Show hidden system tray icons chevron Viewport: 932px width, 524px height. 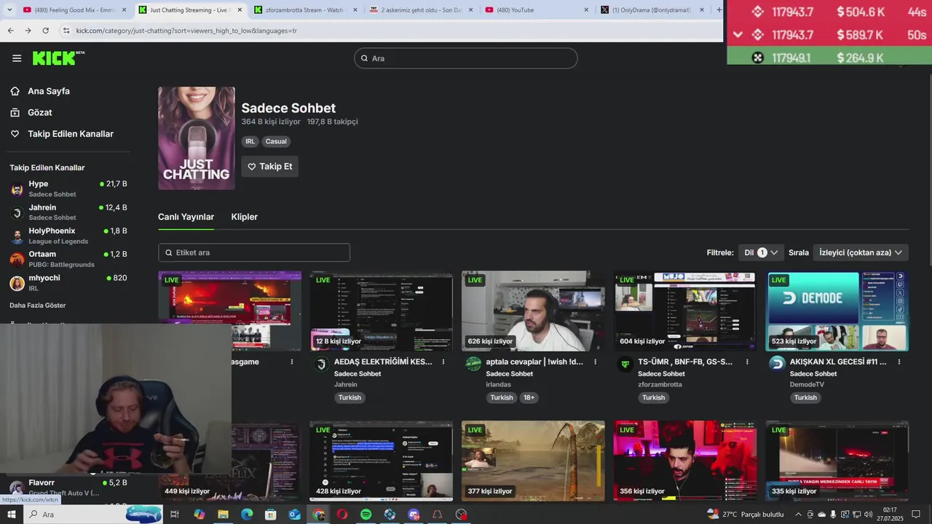point(797,515)
